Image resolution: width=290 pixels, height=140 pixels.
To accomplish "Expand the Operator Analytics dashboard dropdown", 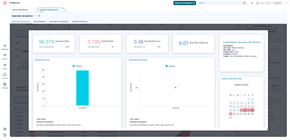I will (x=36, y=16).
